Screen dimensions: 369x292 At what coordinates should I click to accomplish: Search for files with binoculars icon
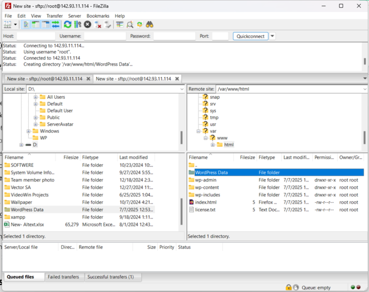point(150,25)
